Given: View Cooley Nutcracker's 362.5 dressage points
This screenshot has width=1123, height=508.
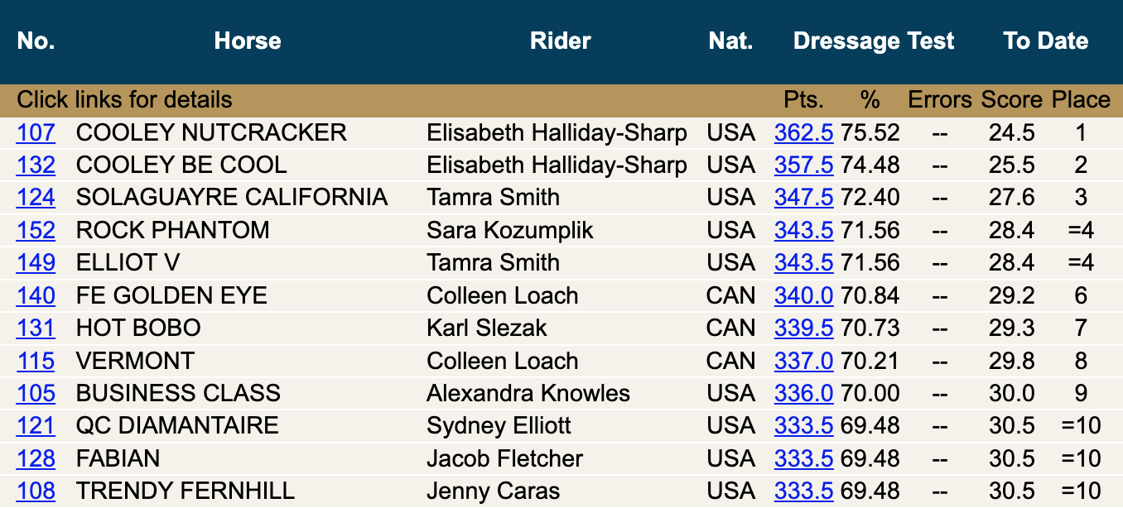Looking at the screenshot, I should pos(803,132).
